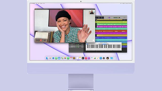Toggle the purple cycle button in GarageBand
This screenshot has width=162, height=91.
(x=109, y=18)
